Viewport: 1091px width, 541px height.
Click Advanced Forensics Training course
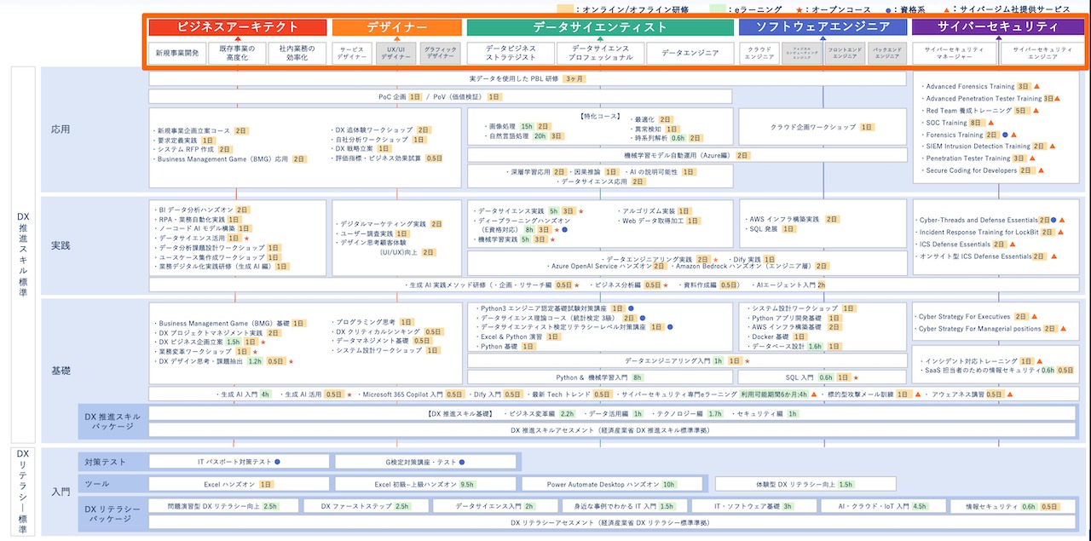969,87
